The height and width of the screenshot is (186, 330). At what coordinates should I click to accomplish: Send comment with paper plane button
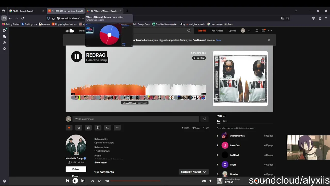[204, 119]
